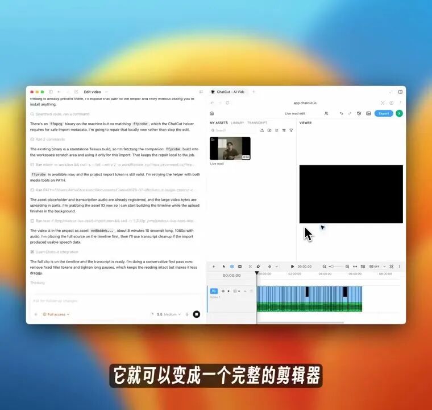Click the microphone record icon in timeline toolbar
Image resolution: width=432 pixels, height=410 pixels.
click(x=269, y=266)
